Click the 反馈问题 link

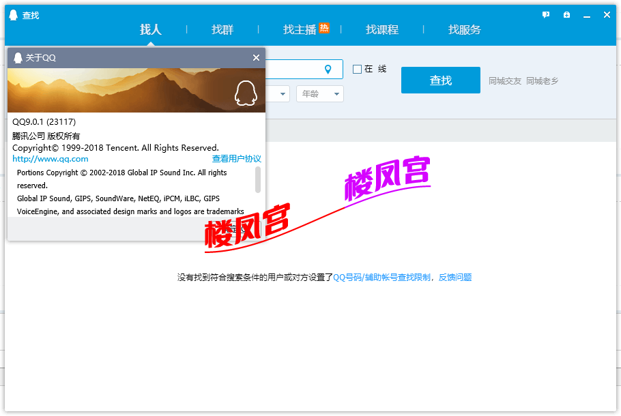pos(455,278)
